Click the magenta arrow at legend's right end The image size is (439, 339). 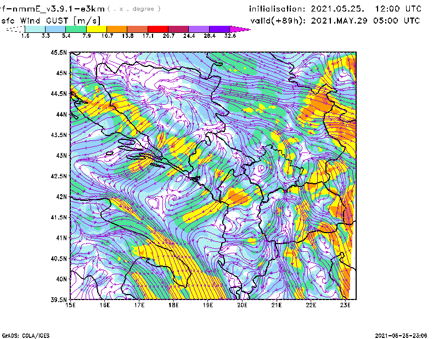point(240,29)
